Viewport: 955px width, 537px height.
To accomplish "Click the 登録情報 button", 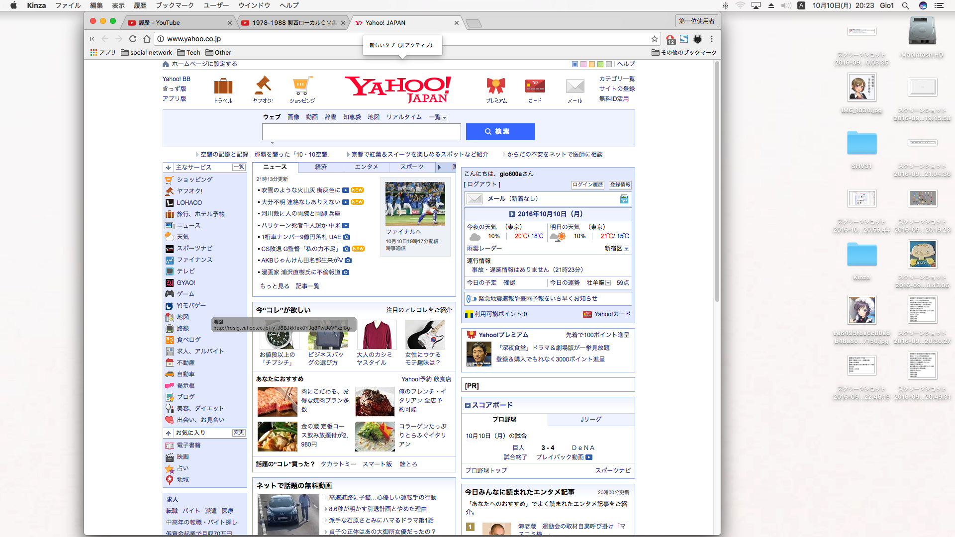I will (620, 185).
